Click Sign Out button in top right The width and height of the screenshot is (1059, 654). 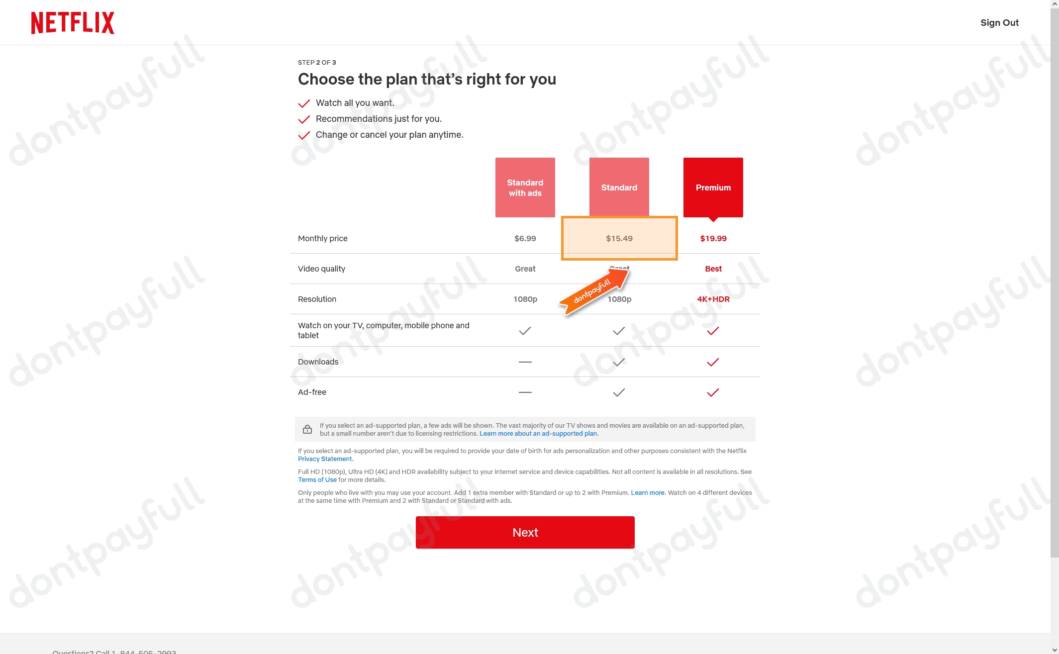[x=999, y=23]
